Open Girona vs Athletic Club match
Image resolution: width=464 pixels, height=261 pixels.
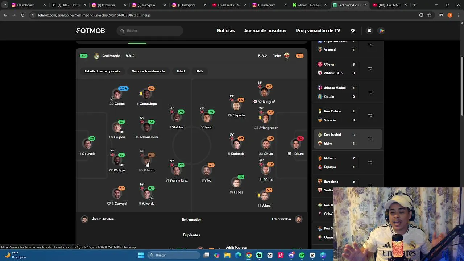(348, 69)
